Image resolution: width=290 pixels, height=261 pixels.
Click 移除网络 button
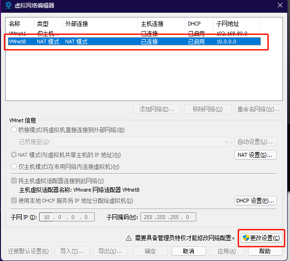[x=207, y=109]
